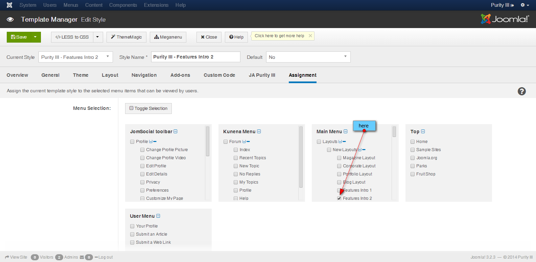This screenshot has height=262, width=536.
Task: Click the Help toolbar button
Action: tap(236, 37)
